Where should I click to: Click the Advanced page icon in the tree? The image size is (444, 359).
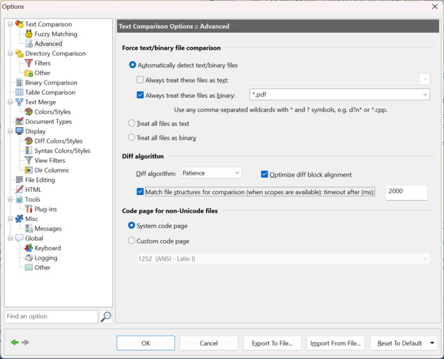click(x=29, y=44)
